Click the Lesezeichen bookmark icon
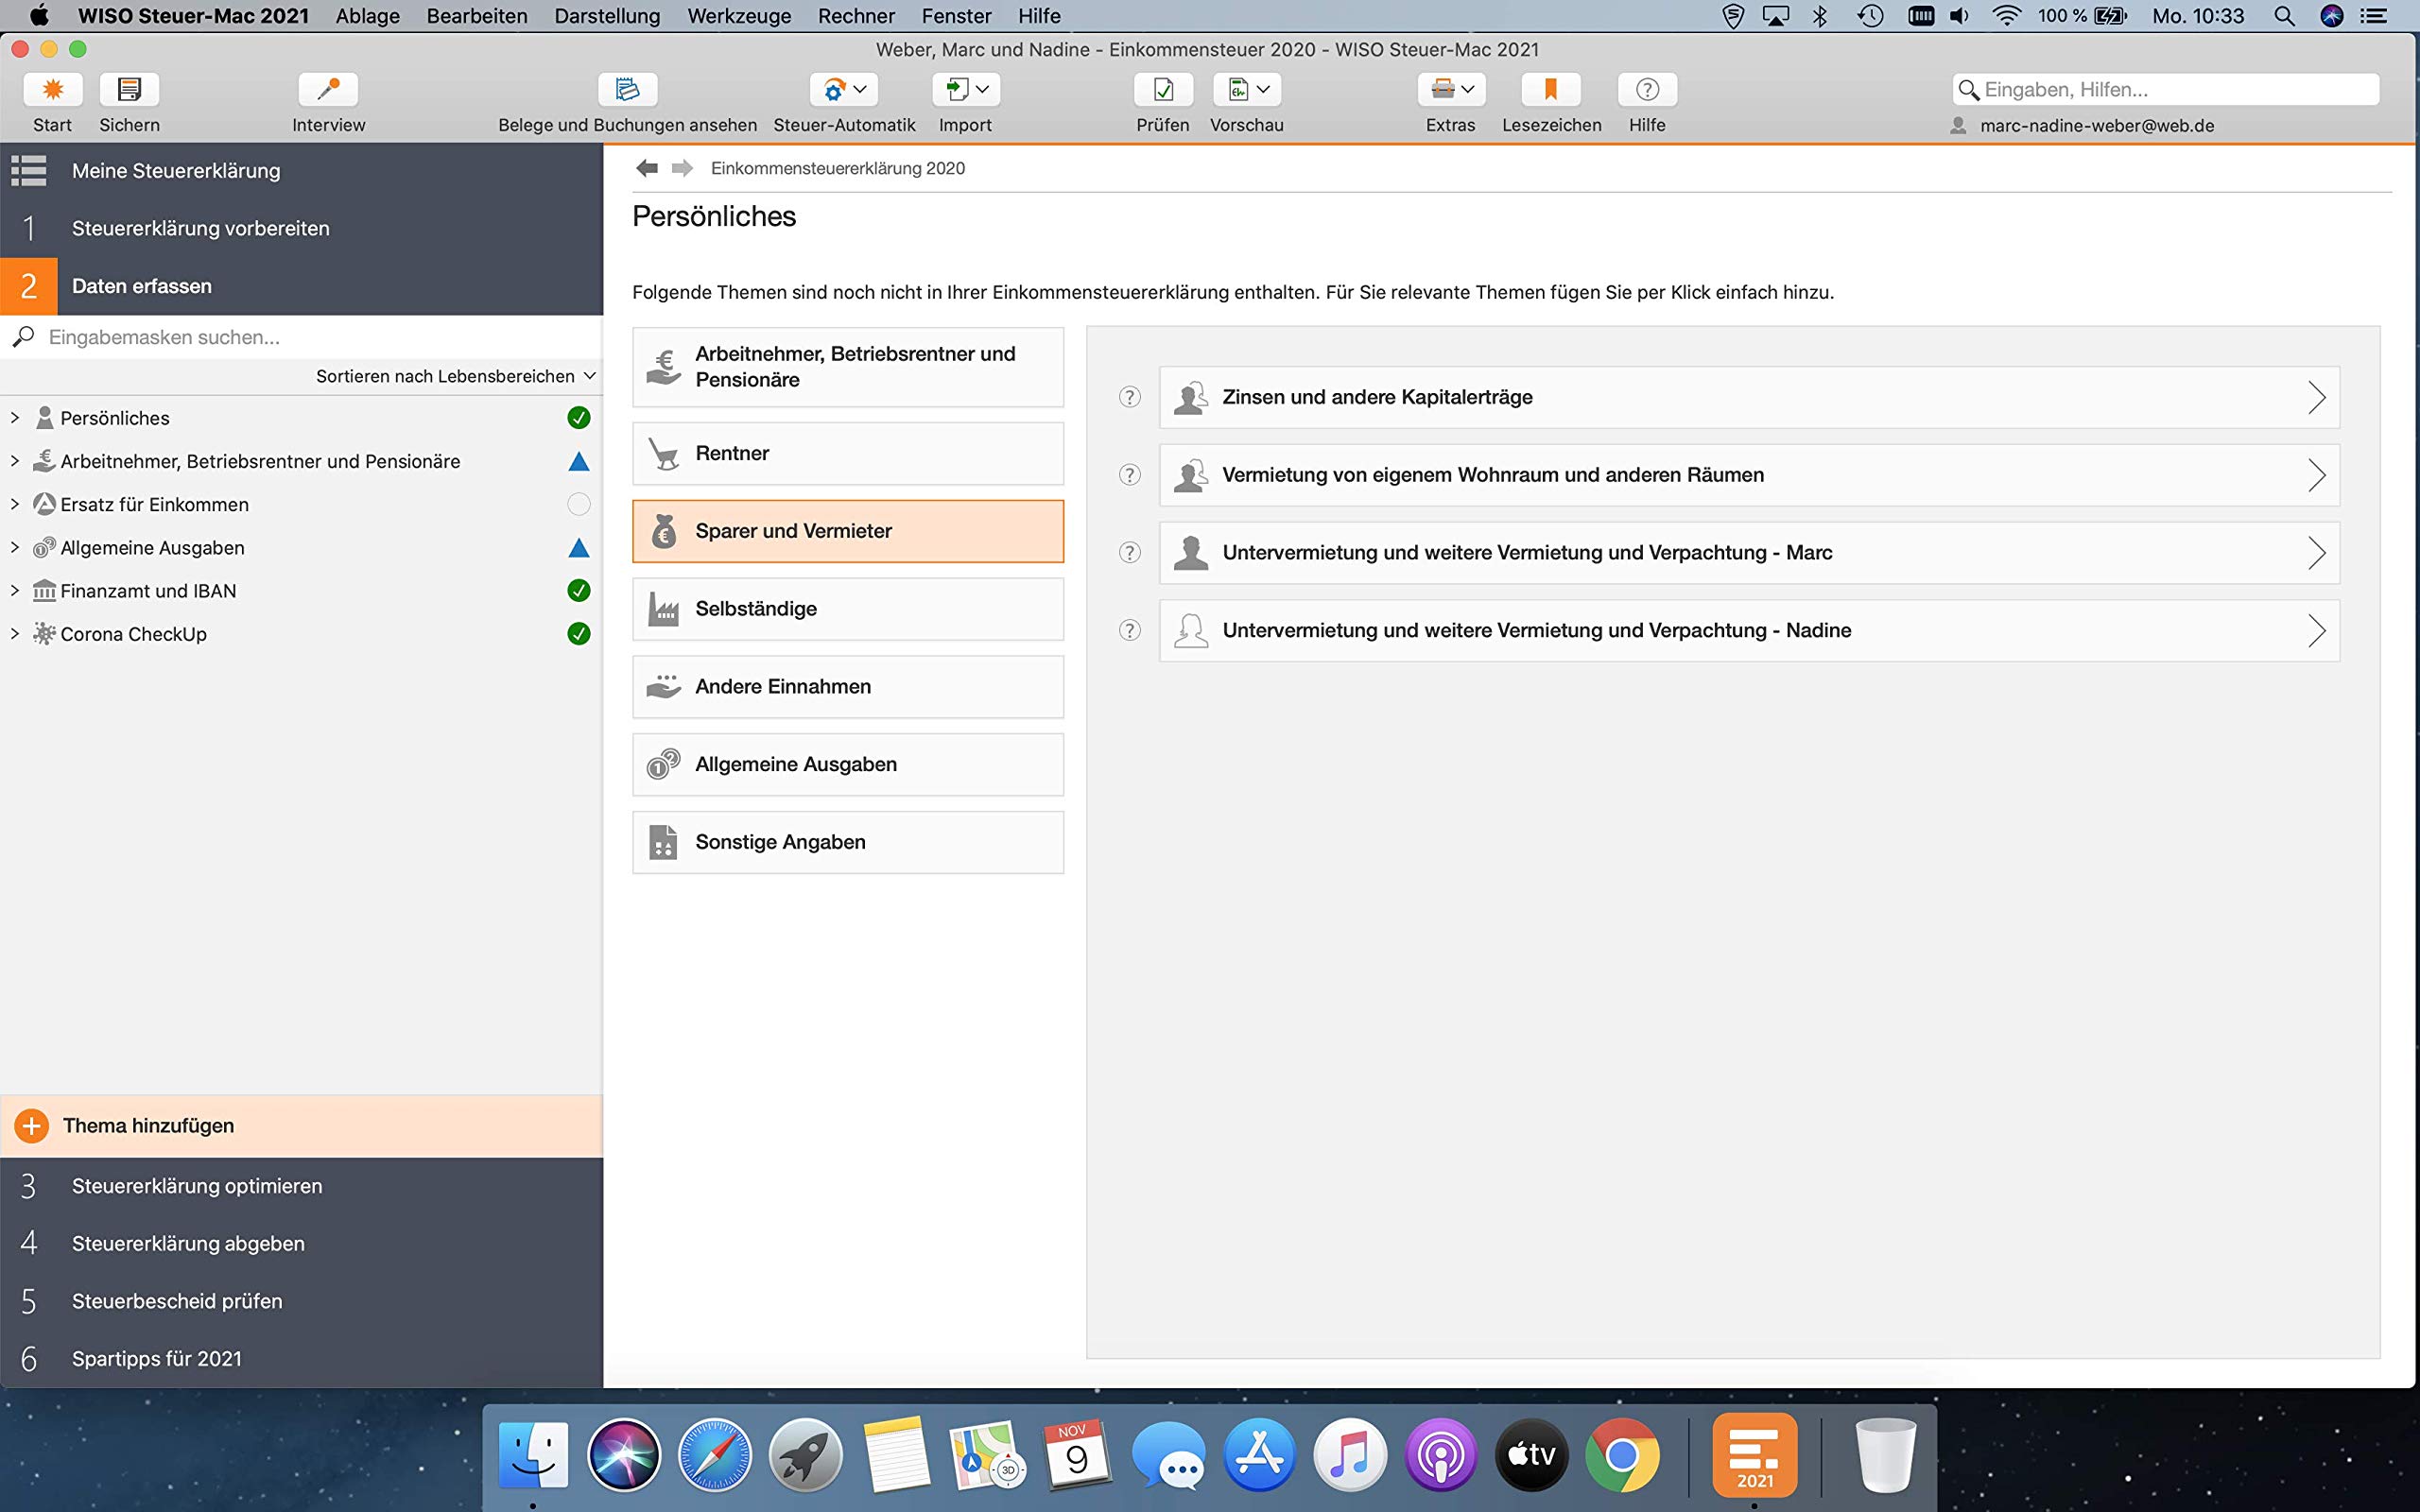This screenshot has width=2420, height=1512. [x=1551, y=90]
